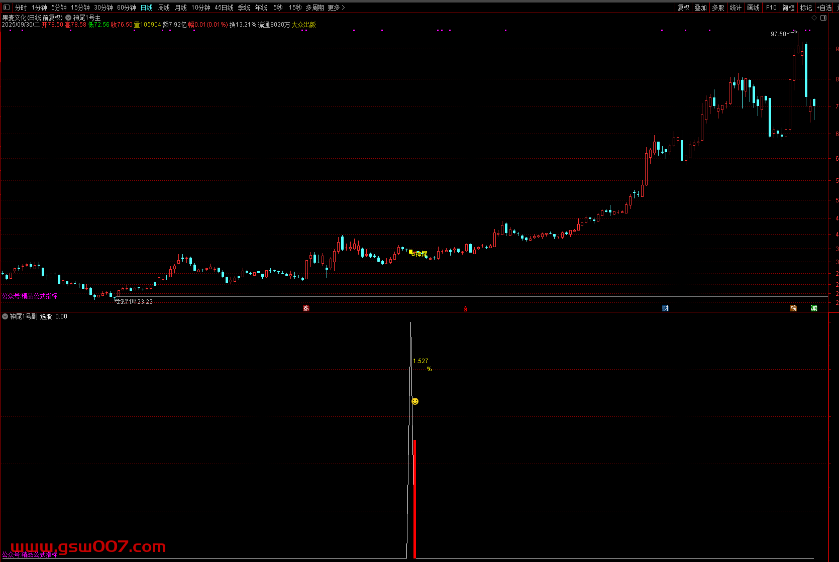Toggle the left sidebar panel icon

tap(7, 8)
